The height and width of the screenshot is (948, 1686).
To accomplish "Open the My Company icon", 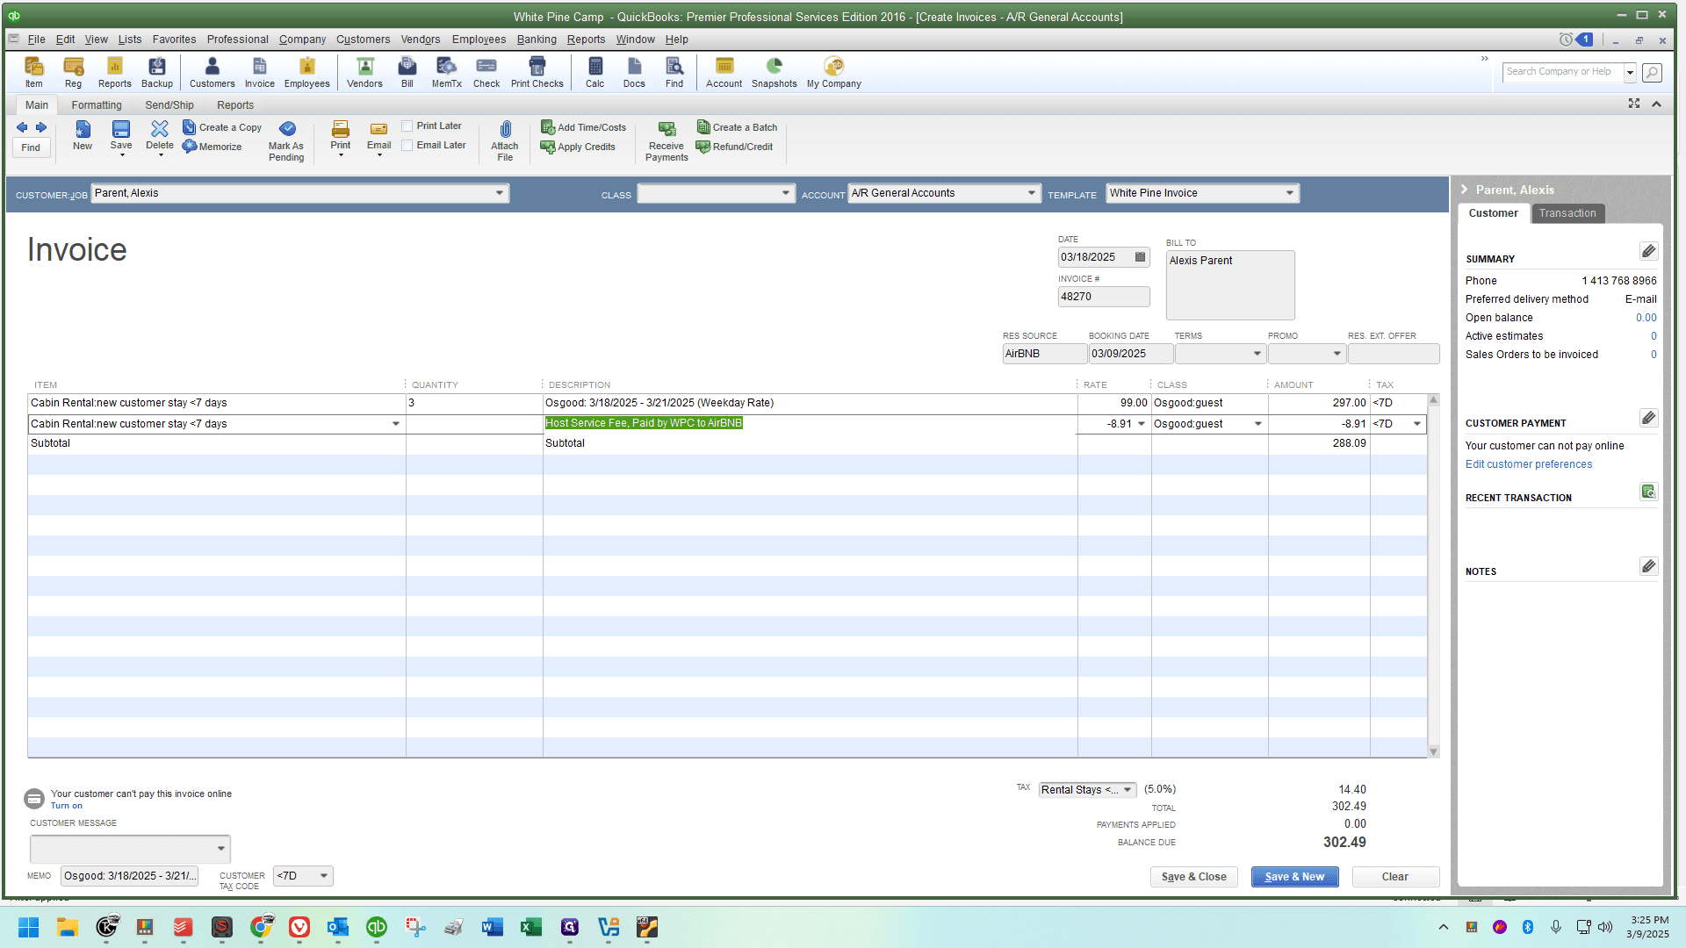I will (x=833, y=72).
